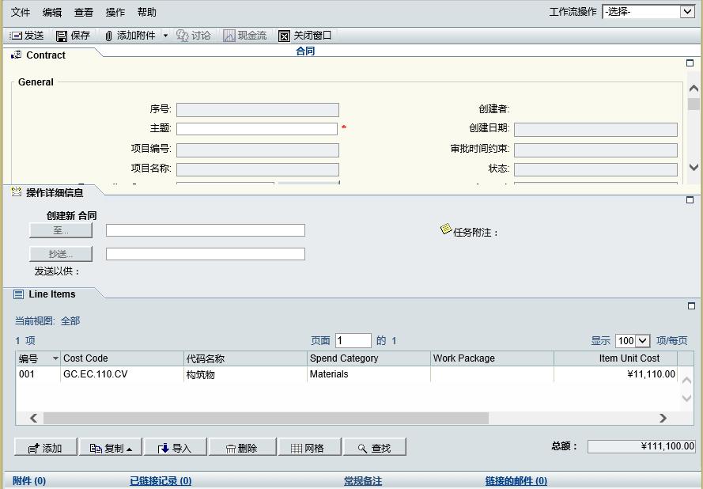
Task: Click the 发送 (Send) toolbar icon
Action: pos(18,34)
